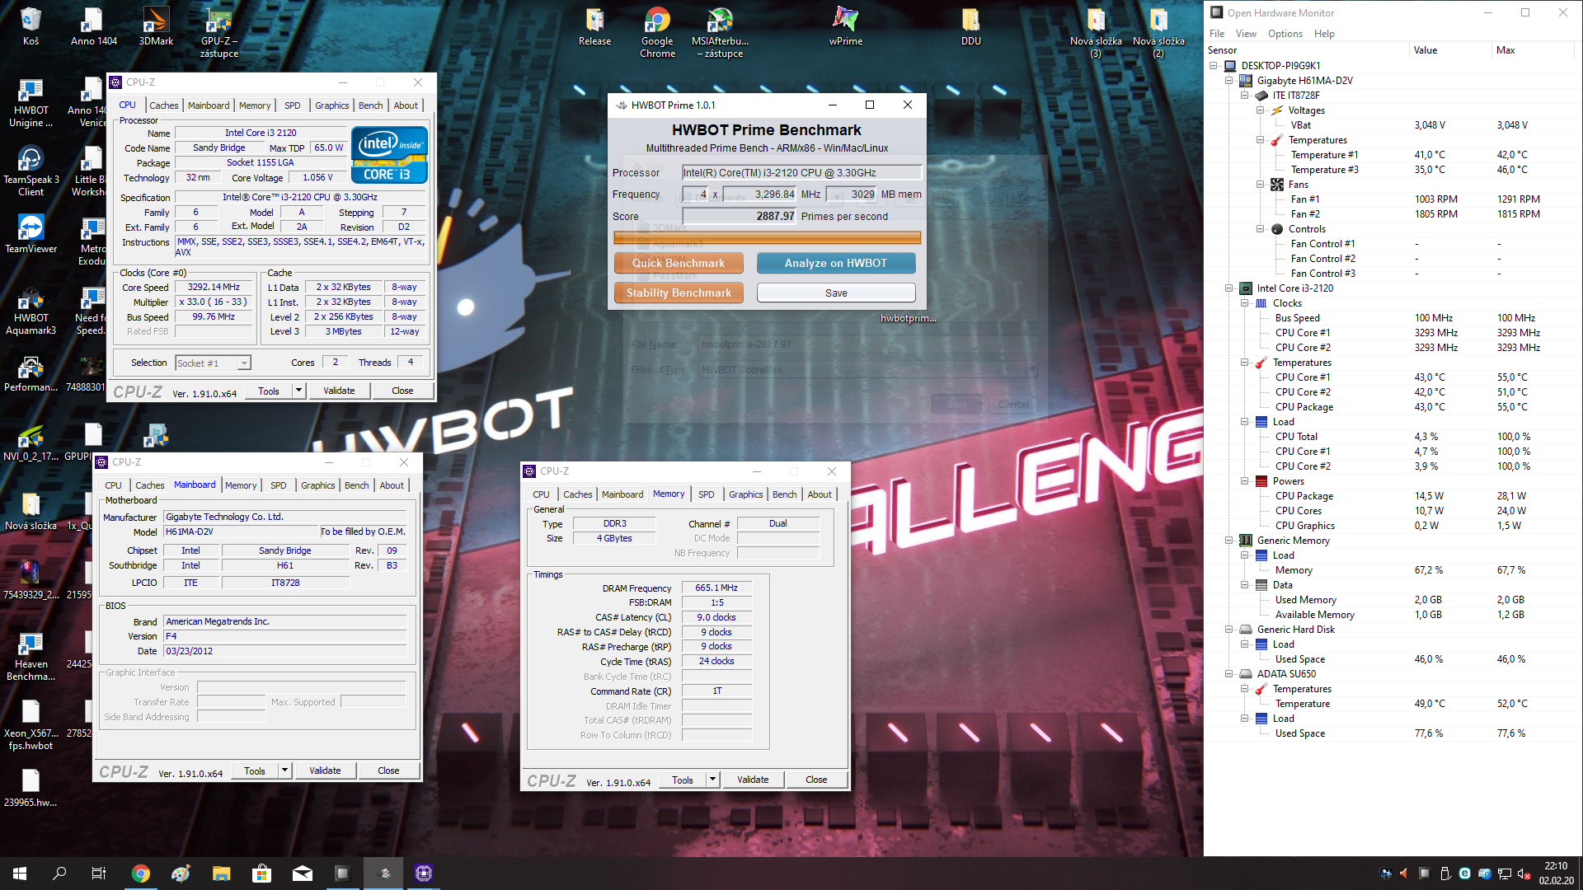Open the wPrime desktop icon

tap(845, 26)
